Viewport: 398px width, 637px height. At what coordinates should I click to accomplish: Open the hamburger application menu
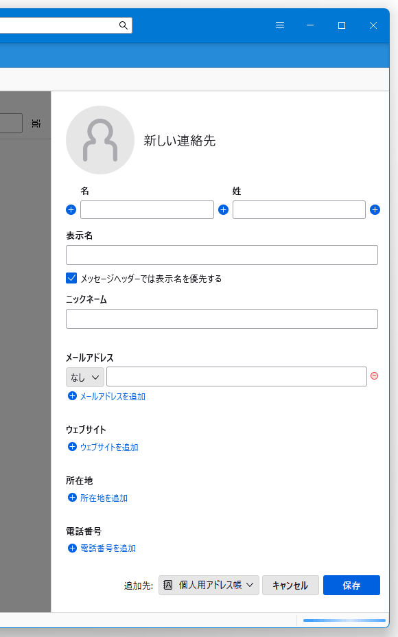tap(280, 25)
